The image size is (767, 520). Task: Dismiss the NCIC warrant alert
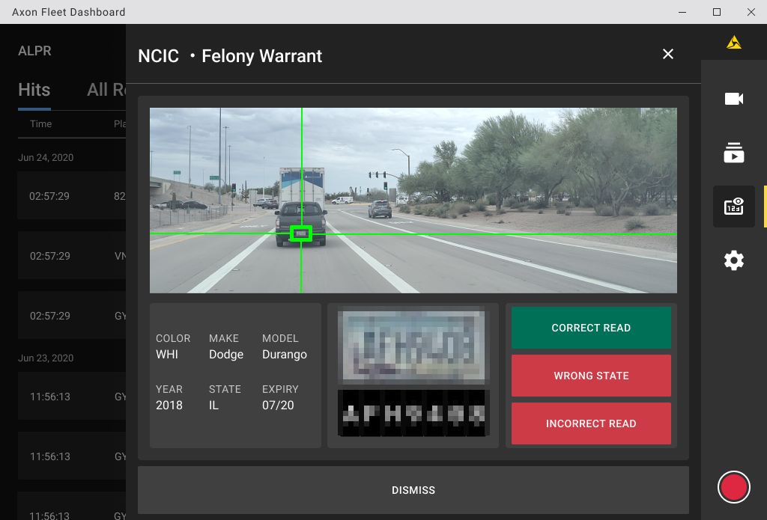(413, 490)
